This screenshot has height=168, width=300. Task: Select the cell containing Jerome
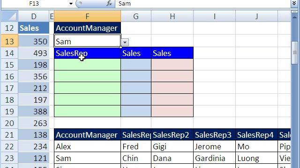pos(215,147)
